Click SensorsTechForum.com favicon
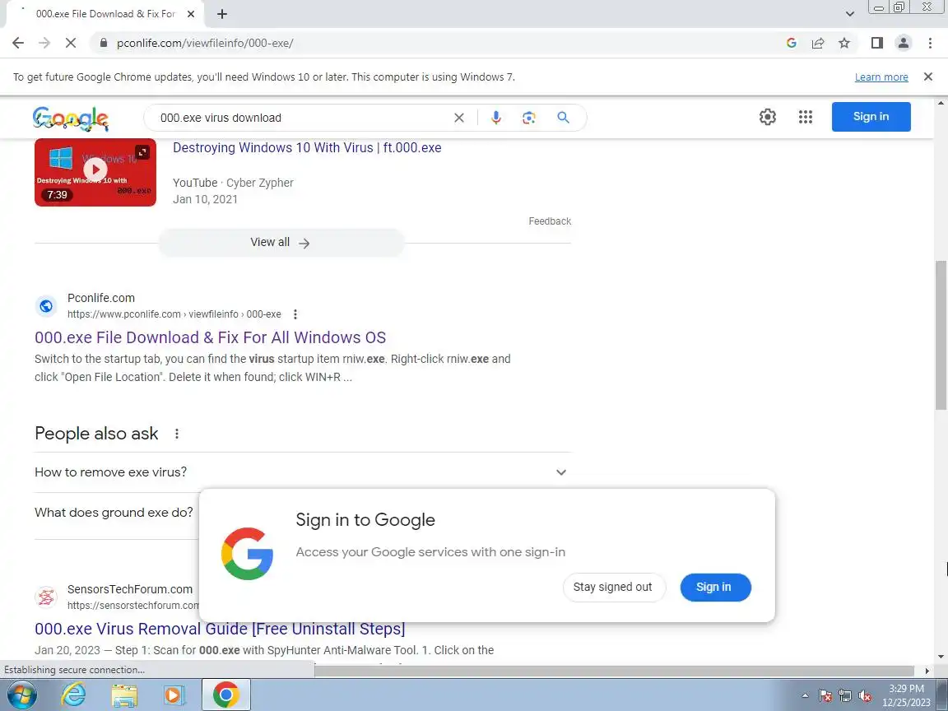The height and width of the screenshot is (711, 948). coord(46,597)
